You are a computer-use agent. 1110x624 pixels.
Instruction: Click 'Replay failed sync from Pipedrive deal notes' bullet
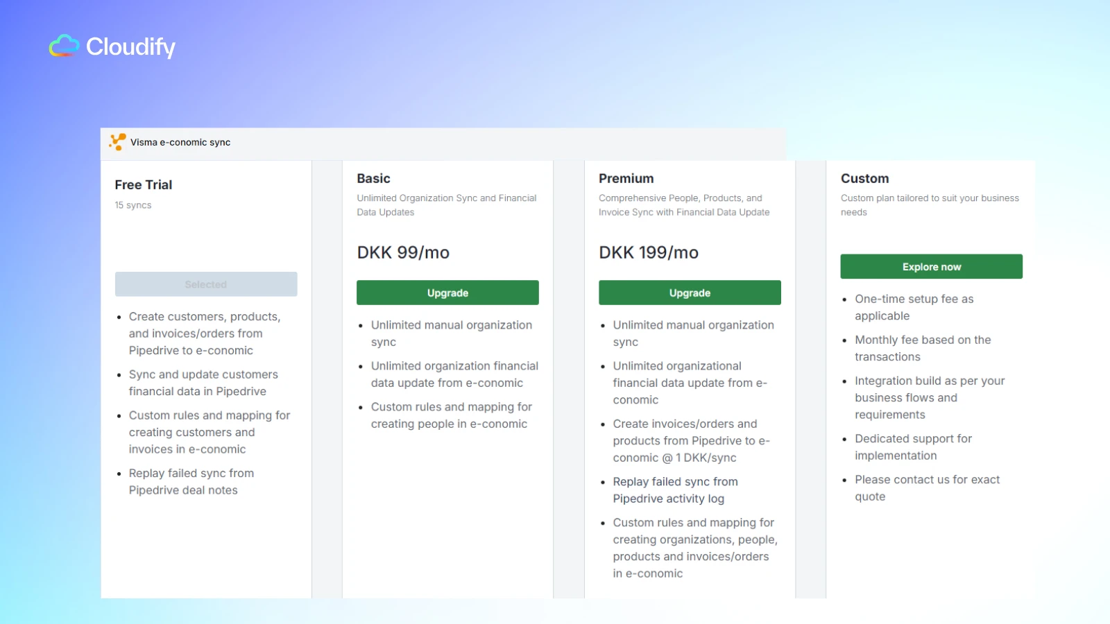click(191, 481)
